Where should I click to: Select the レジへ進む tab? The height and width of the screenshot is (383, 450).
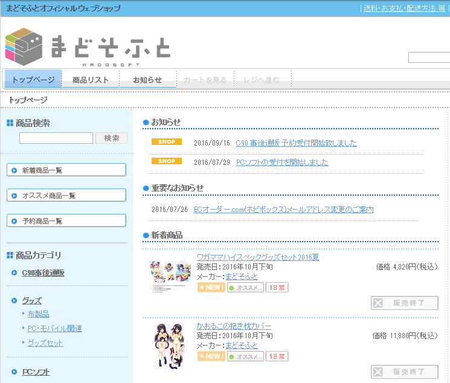pos(262,80)
